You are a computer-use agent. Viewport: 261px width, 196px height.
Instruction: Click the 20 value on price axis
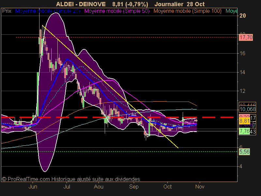tap(242, 16)
